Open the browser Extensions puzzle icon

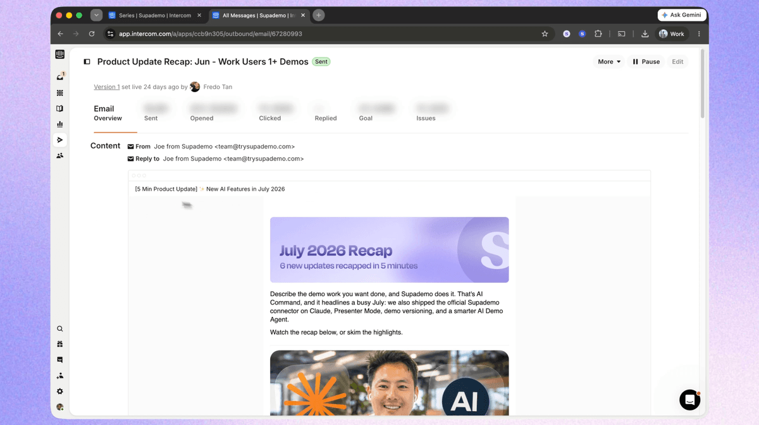click(598, 34)
